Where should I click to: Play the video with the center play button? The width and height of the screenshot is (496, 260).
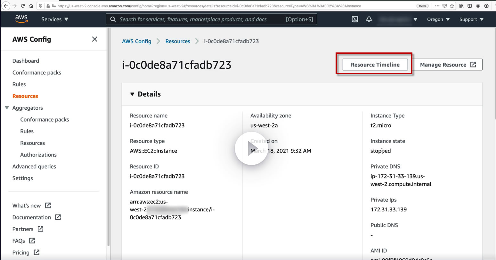click(251, 148)
